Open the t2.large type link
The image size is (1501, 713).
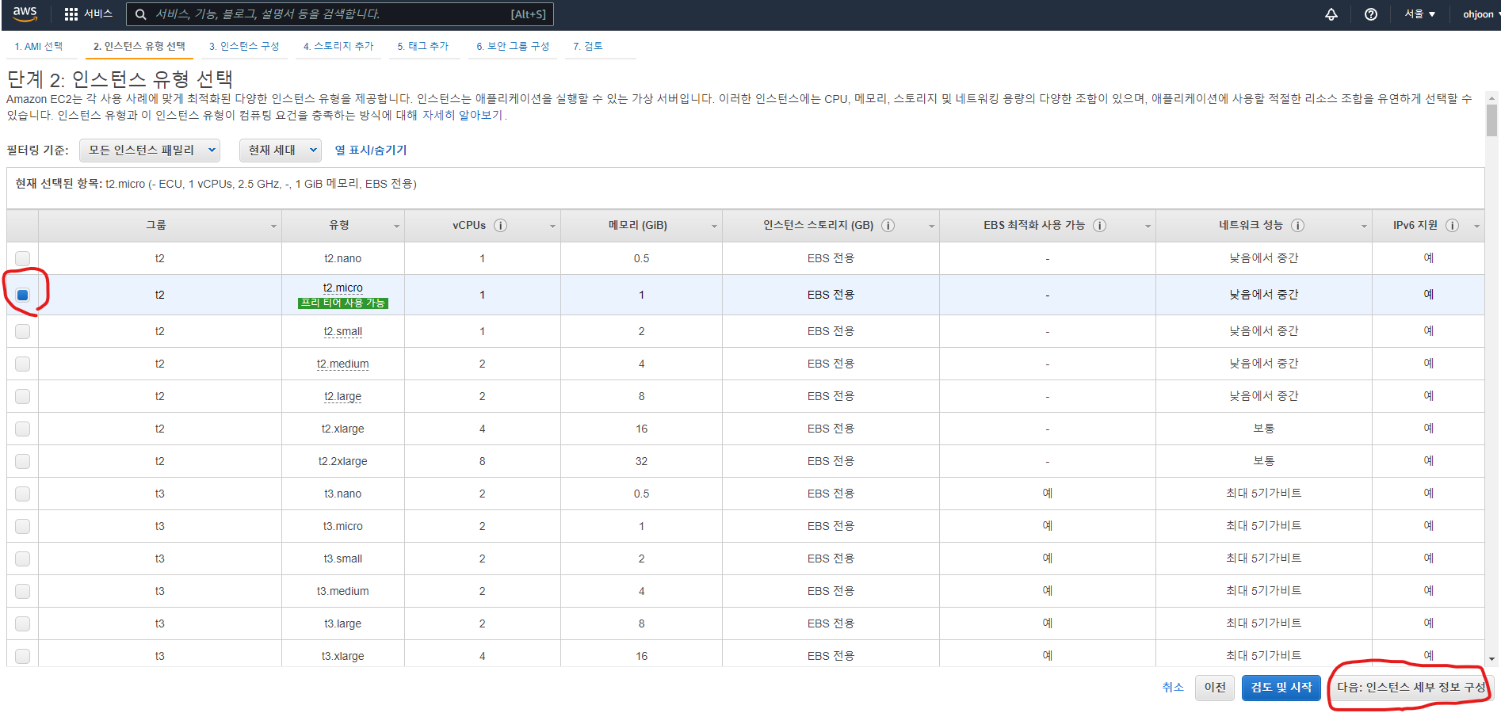click(343, 396)
